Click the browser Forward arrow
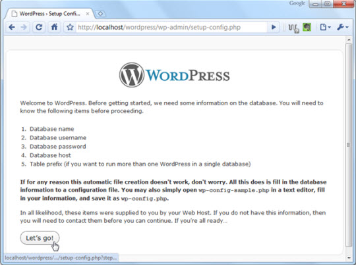This screenshot has width=356, height=265. tap(24, 28)
